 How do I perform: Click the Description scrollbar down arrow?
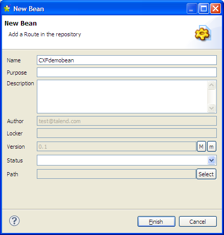coord(212,108)
